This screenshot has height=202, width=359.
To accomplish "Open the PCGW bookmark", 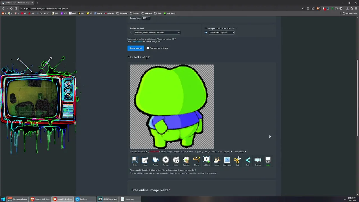I will [x=98, y=13].
